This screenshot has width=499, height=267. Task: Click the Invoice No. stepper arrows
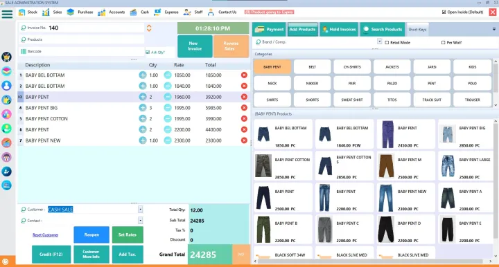[149, 28]
